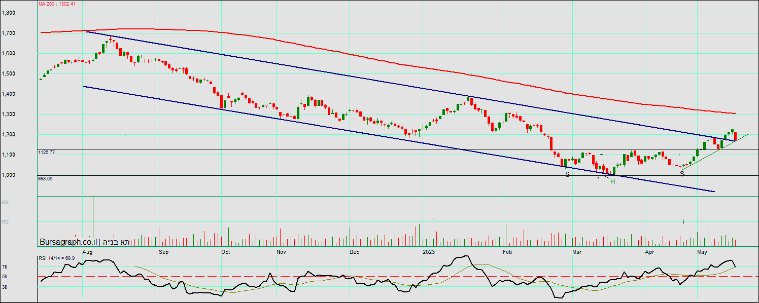Click the Oct label on time axis
Image resolution: width=759 pixels, height=303 pixels.
coord(225,252)
